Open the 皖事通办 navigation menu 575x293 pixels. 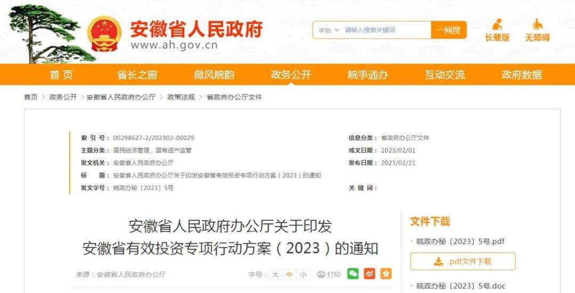368,75
